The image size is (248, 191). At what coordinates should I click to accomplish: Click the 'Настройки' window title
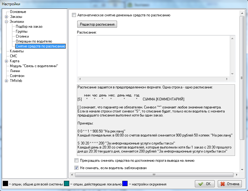point(11,4)
